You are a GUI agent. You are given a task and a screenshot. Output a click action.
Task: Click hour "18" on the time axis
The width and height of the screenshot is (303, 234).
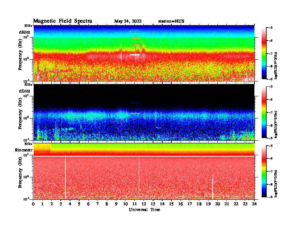(x=199, y=204)
